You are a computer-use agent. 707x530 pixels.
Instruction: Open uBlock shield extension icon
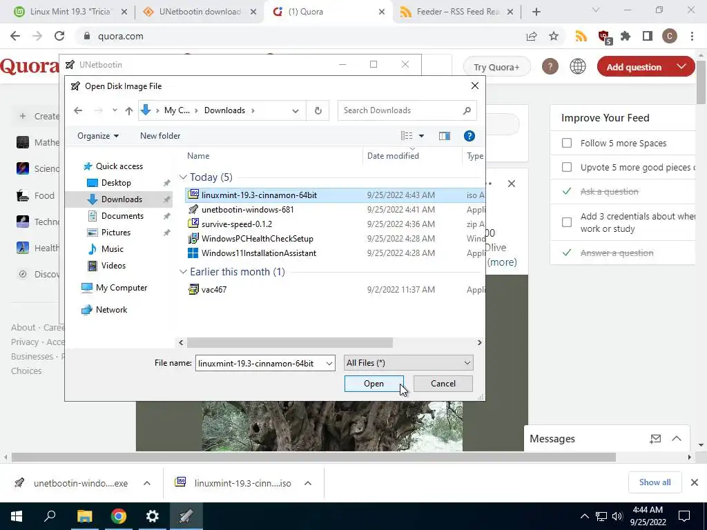604,37
